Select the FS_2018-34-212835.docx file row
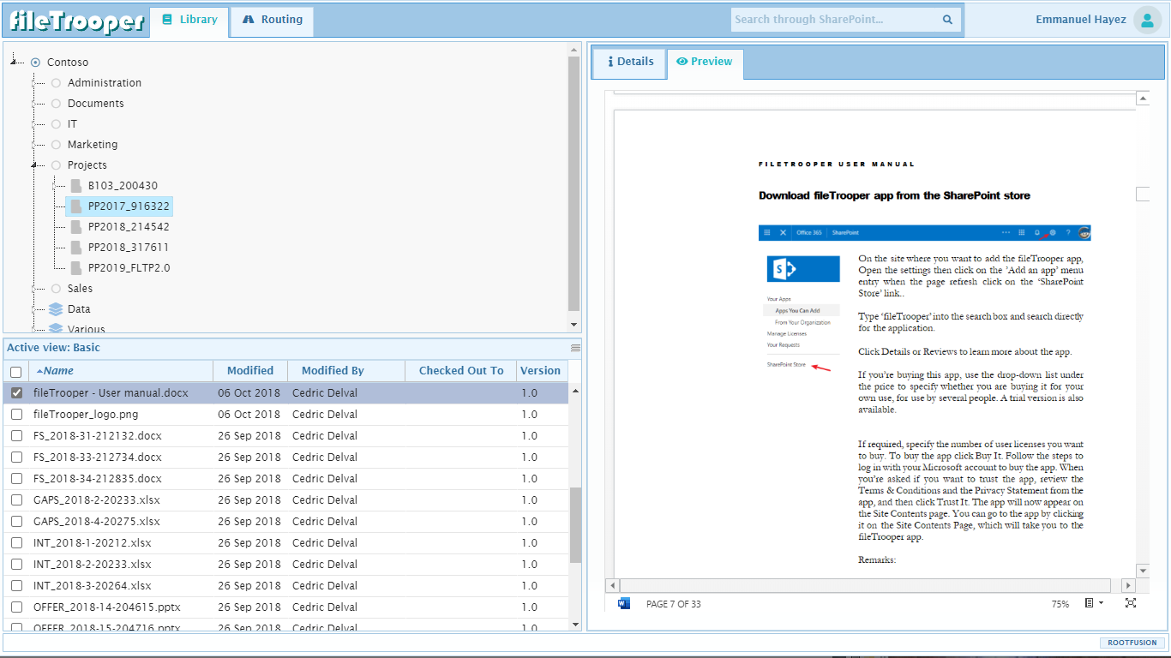Viewport: 1171px width, 658px height. point(285,478)
